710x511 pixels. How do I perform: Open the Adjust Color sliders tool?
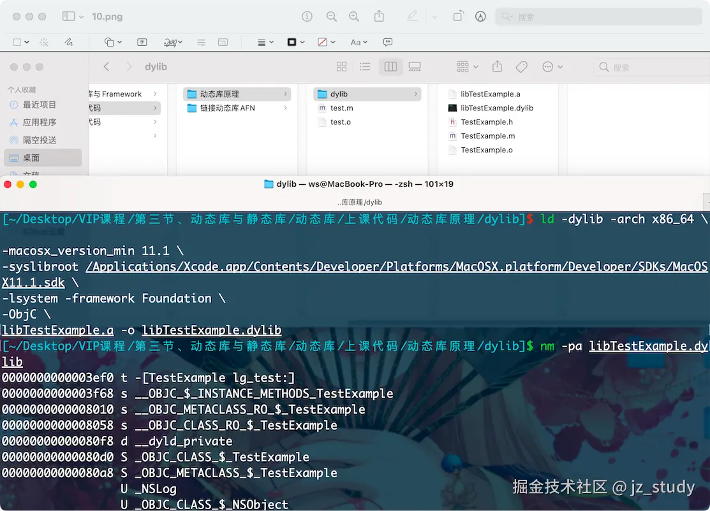tap(201, 42)
